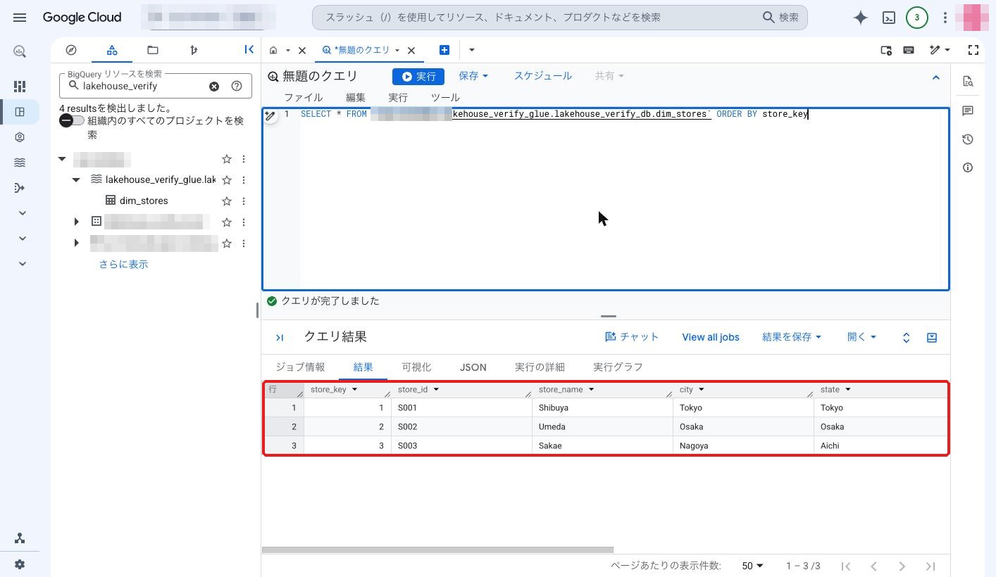Collapse the query results side arrow
The width and height of the screenshot is (996, 577).
pyautogui.click(x=280, y=338)
